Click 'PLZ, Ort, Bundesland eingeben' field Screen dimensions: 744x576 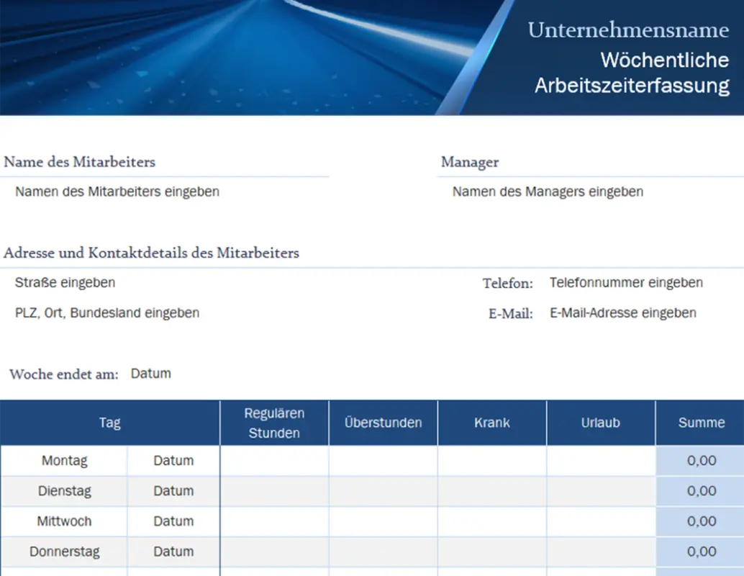pos(107,313)
